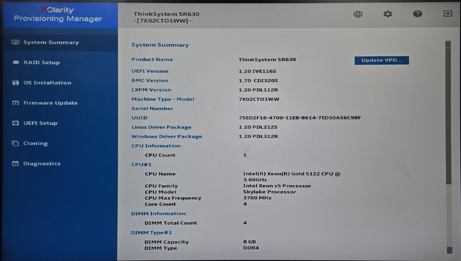Click LXPM Version value 1.20 PDL112R
Viewport: 461px width, 261px height.
[258, 90]
